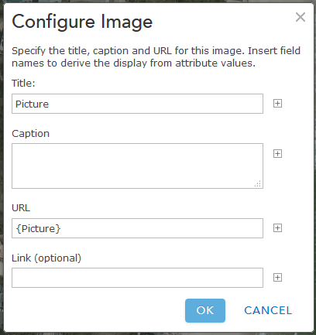Focus the empty Caption text area
316x335 pixels.
pos(137,166)
